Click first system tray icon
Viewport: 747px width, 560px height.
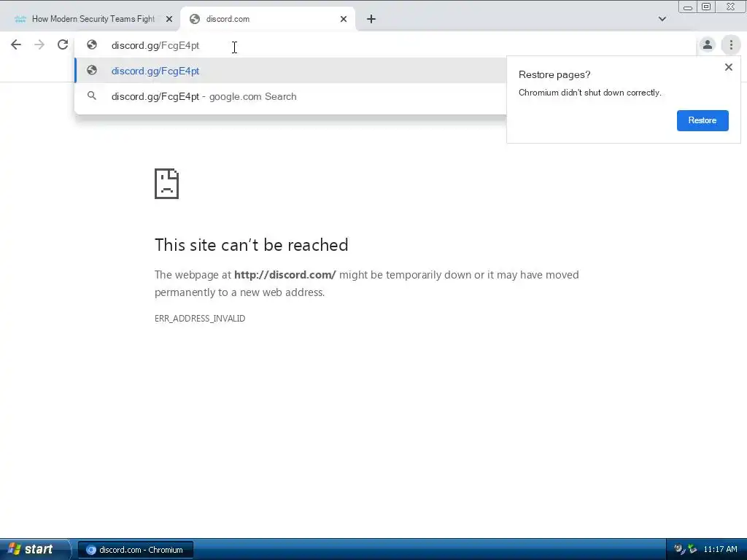tap(679, 549)
